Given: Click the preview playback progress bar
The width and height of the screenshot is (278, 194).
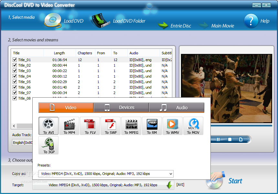Looking at the screenshot, I should pos(241,126).
